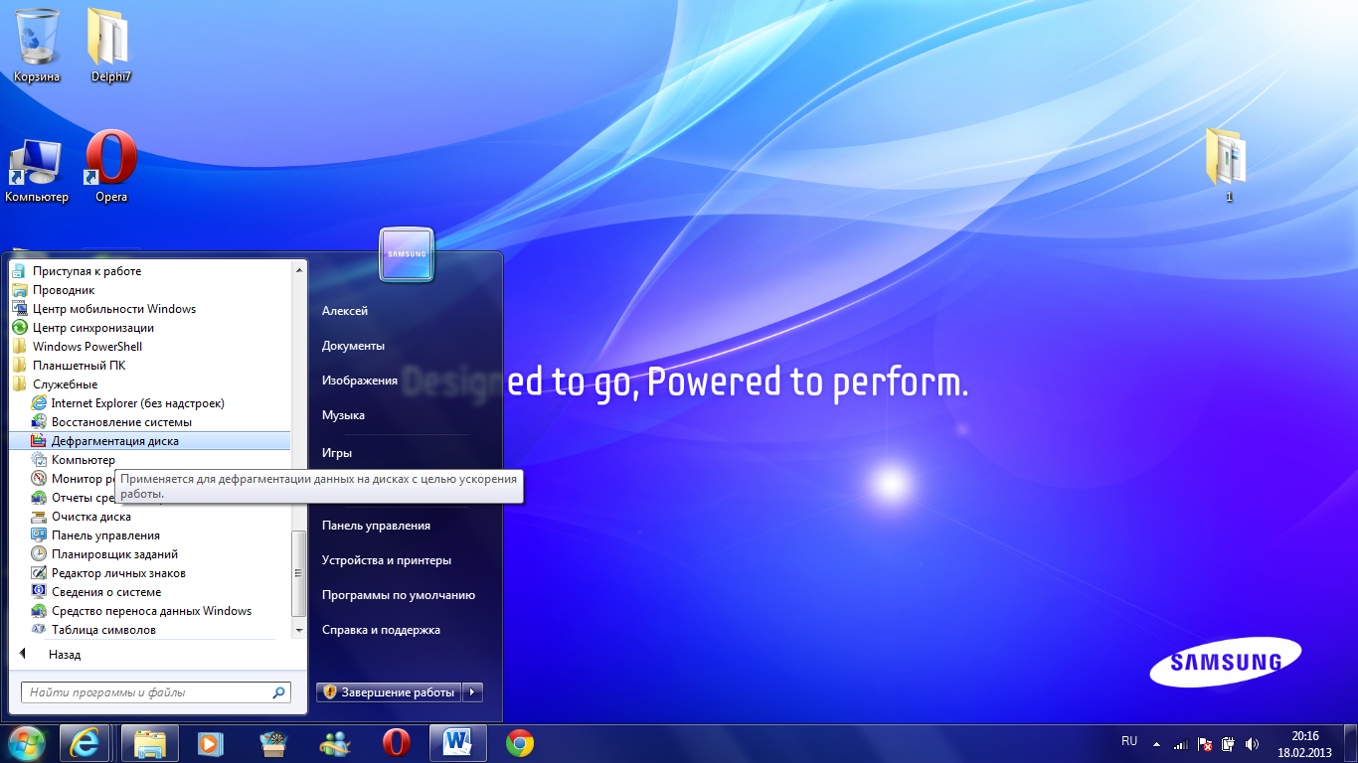Viewport: 1358px width, 763px height.
Task: Show hidden tray icons arrow
Action: 1156,743
